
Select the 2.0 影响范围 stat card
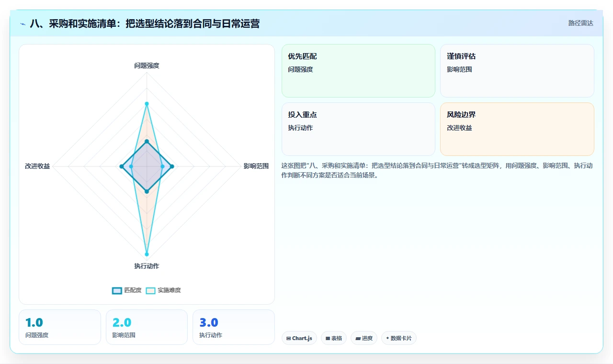click(147, 327)
